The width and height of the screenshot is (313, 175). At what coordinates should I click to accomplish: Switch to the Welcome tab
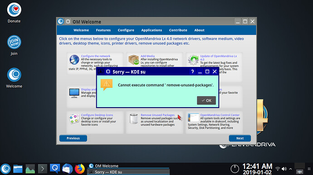click(81, 30)
